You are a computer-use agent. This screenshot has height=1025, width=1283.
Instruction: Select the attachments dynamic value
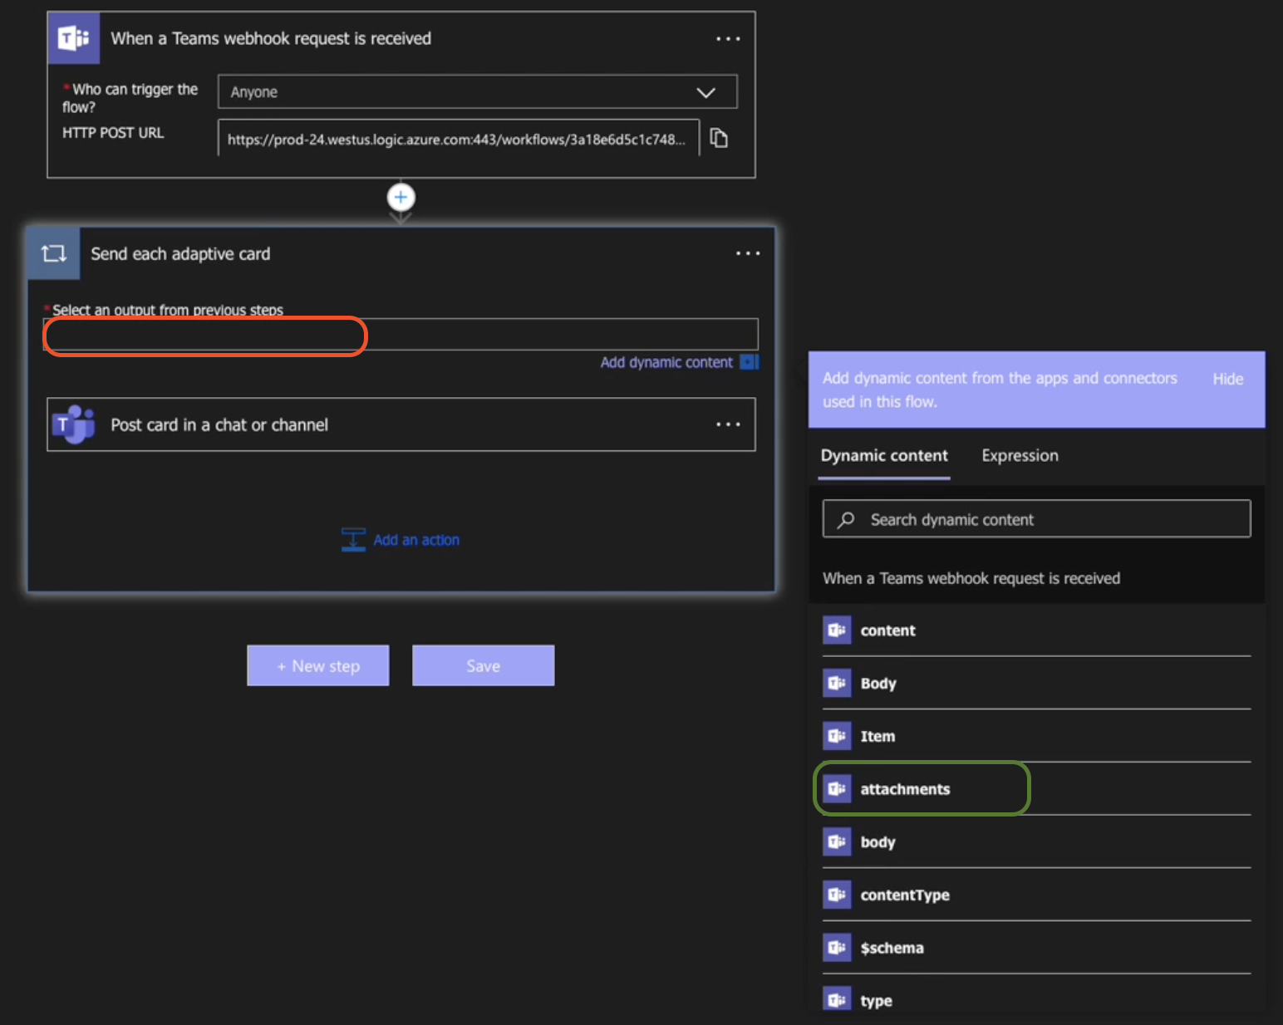[x=1036, y=789]
